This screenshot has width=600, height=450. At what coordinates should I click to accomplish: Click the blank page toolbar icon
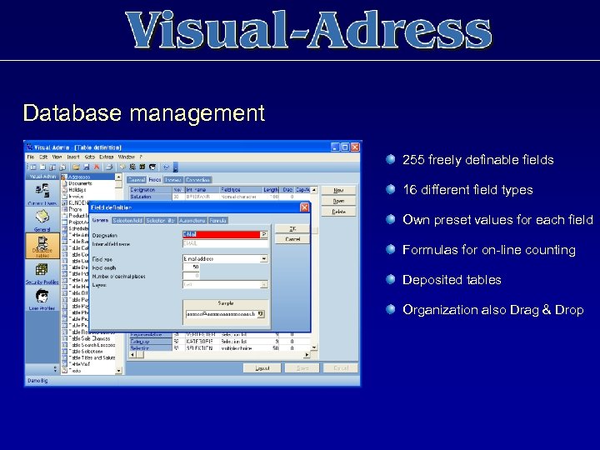[42, 167]
